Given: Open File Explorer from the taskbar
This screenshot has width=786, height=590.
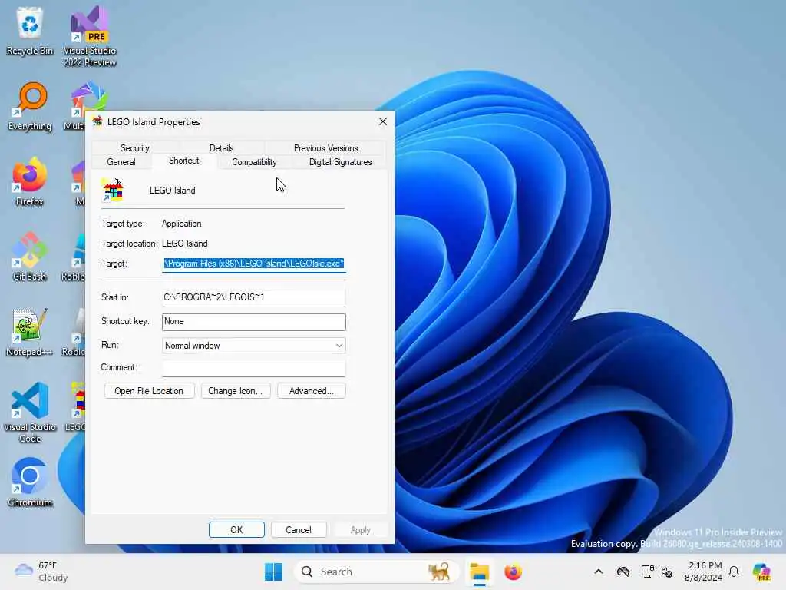Looking at the screenshot, I should click(479, 572).
